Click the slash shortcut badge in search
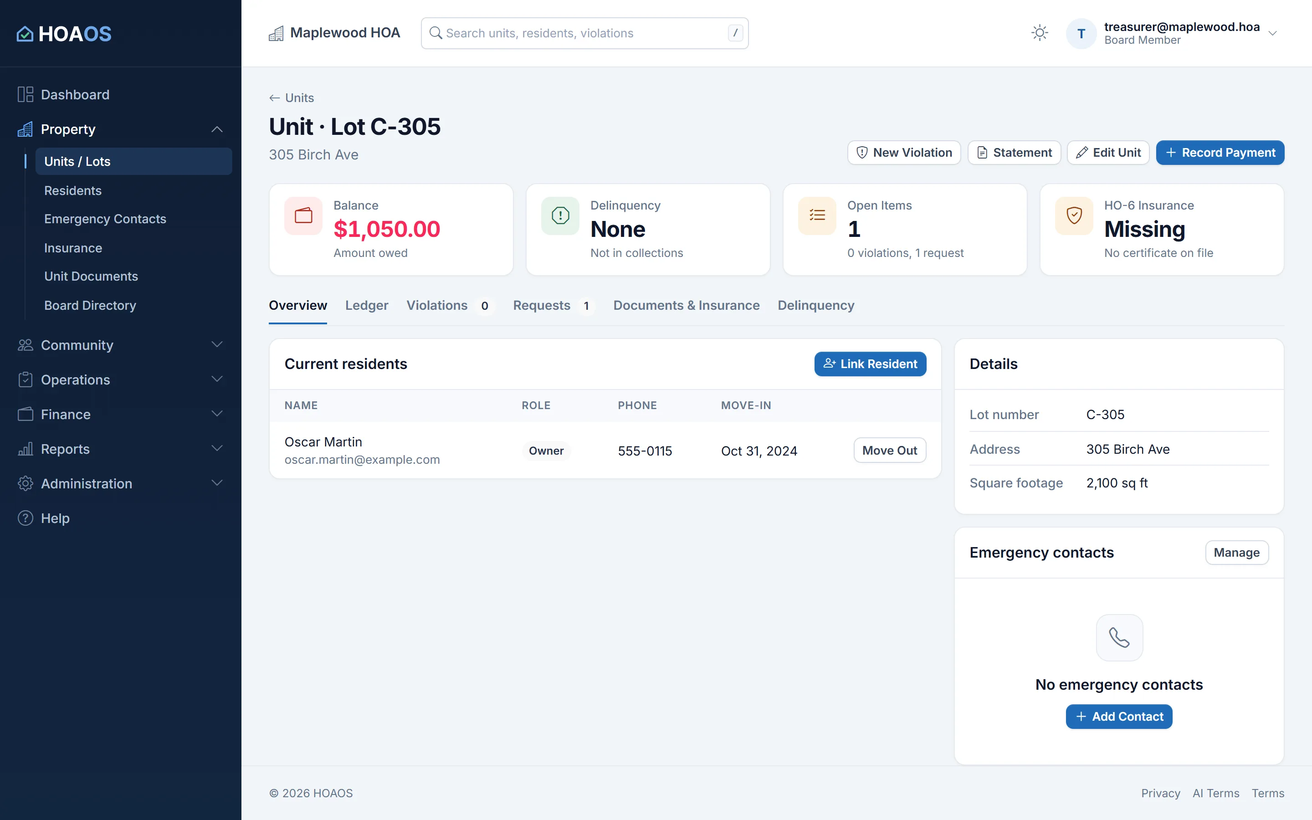The height and width of the screenshot is (820, 1312). coord(735,33)
